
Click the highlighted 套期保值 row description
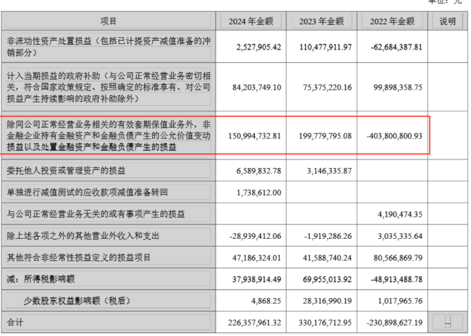[x=108, y=135]
